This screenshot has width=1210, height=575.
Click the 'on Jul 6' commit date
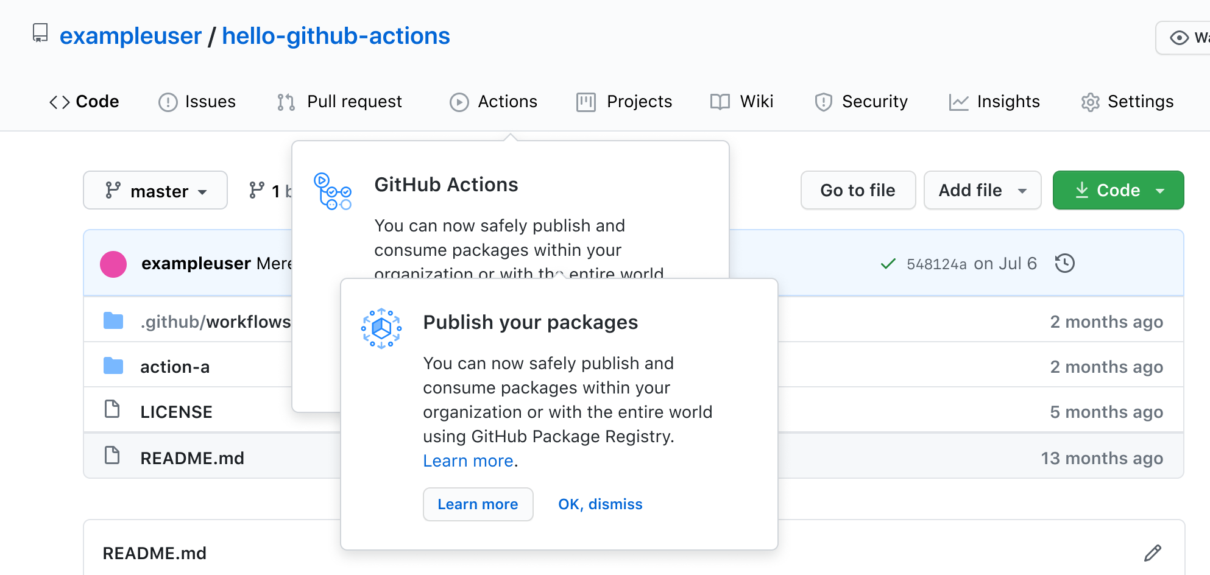tap(1005, 264)
